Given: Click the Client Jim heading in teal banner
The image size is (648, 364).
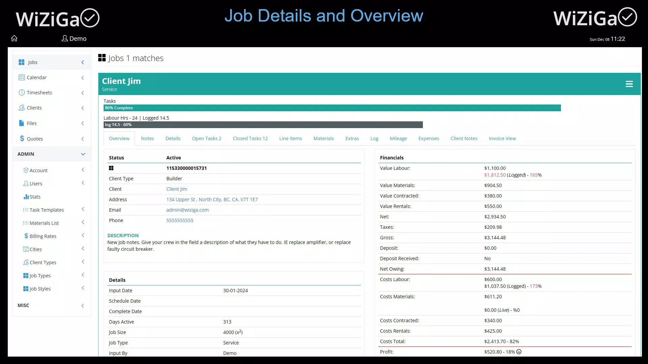Looking at the screenshot, I should point(122,81).
